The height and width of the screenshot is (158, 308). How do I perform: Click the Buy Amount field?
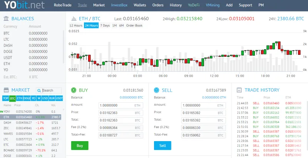121,105
